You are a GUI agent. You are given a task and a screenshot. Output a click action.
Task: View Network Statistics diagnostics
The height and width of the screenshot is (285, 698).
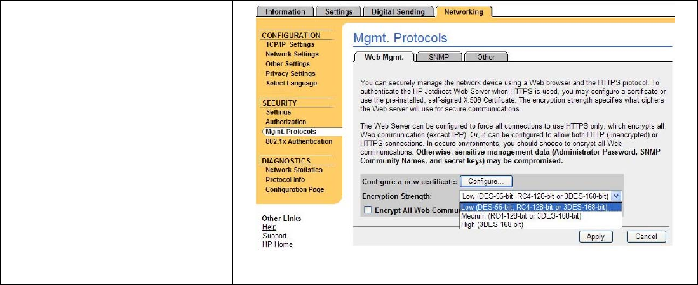click(294, 170)
